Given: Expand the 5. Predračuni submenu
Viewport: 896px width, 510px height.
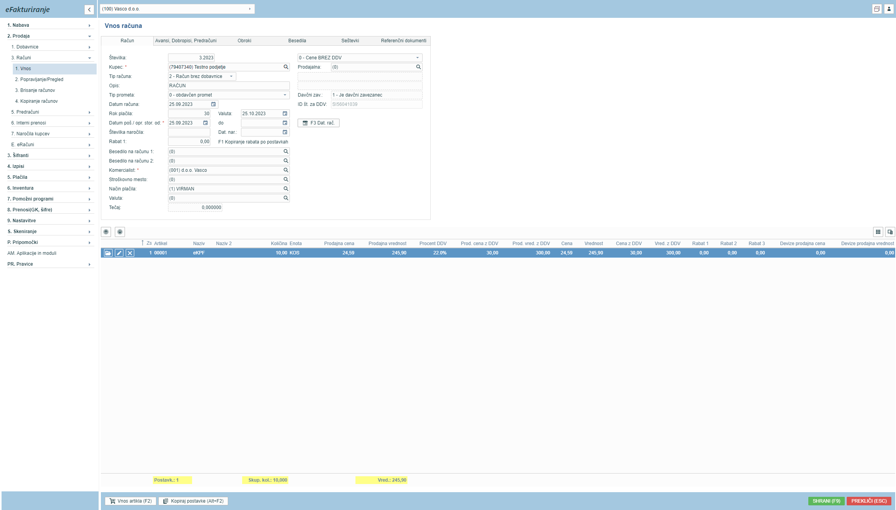Looking at the screenshot, I should 52,112.
